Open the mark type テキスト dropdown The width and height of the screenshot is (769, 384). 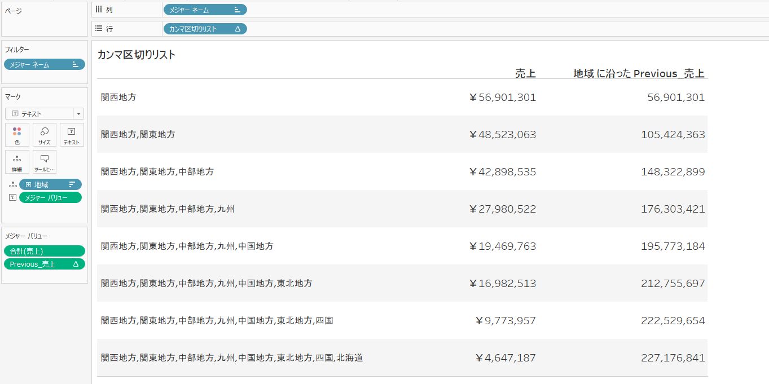[44, 114]
